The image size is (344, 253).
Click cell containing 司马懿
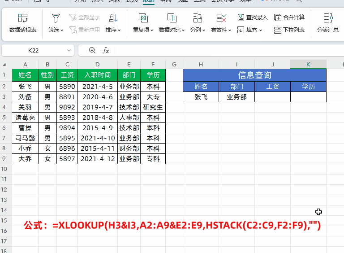click(x=25, y=138)
